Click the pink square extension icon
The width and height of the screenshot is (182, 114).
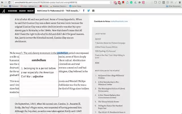pos(143,3)
